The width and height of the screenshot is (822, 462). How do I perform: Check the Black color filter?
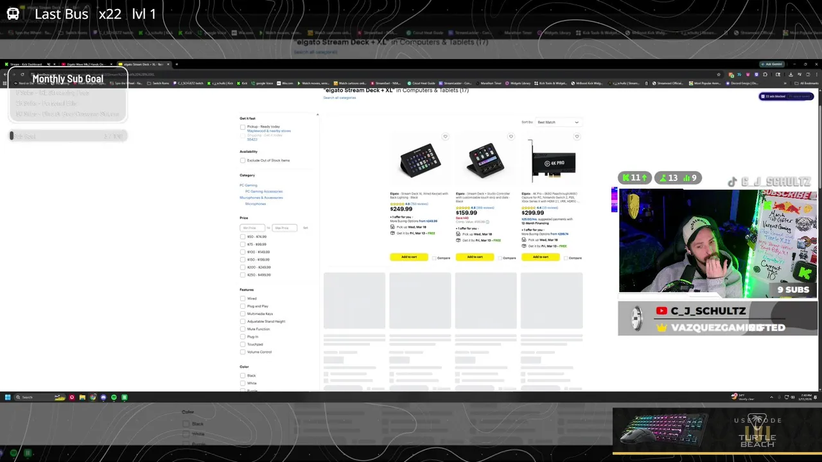click(243, 375)
